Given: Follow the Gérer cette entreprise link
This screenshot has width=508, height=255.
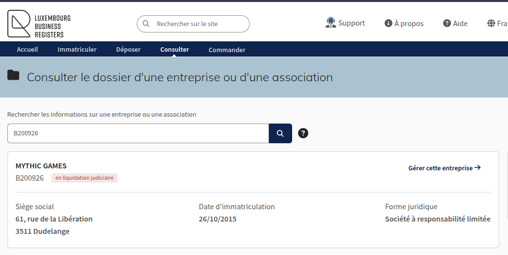Looking at the screenshot, I should [x=444, y=168].
